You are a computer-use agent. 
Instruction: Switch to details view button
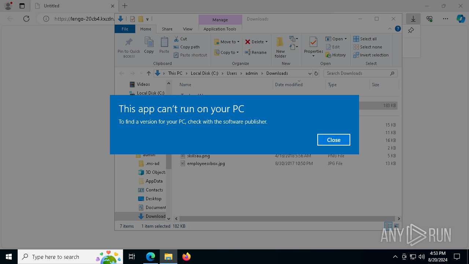click(388, 226)
